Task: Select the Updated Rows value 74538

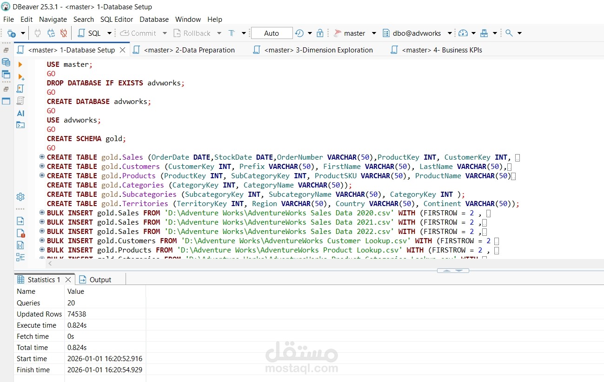Action: coord(77,314)
